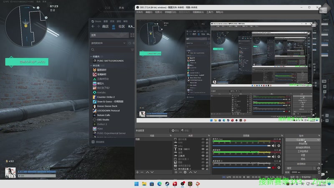Screen dimensions: 334x188
Task: Move scene up with arrow icon
Action: coord(147,172)
